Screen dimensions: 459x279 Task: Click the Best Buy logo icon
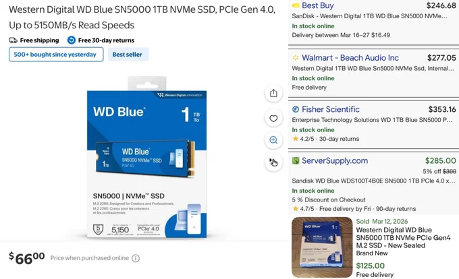[296, 5]
